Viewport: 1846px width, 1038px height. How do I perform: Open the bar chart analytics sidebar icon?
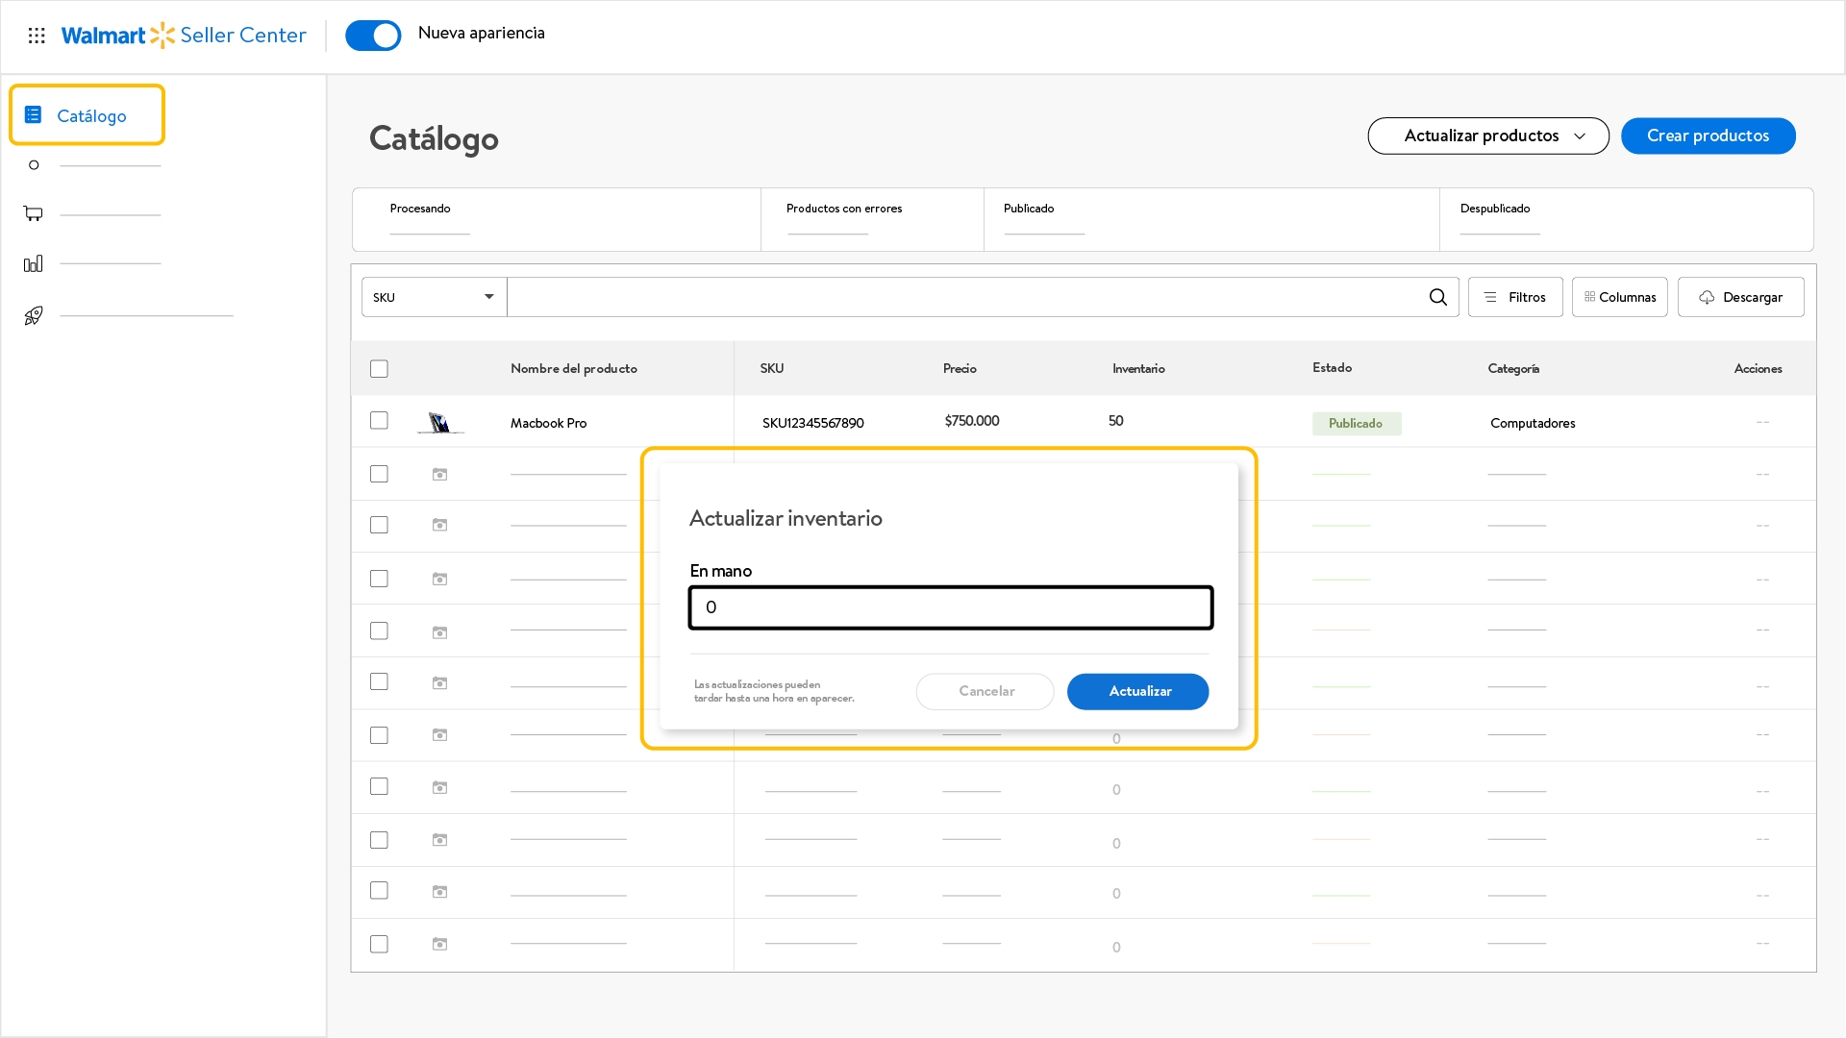pyautogui.click(x=34, y=263)
